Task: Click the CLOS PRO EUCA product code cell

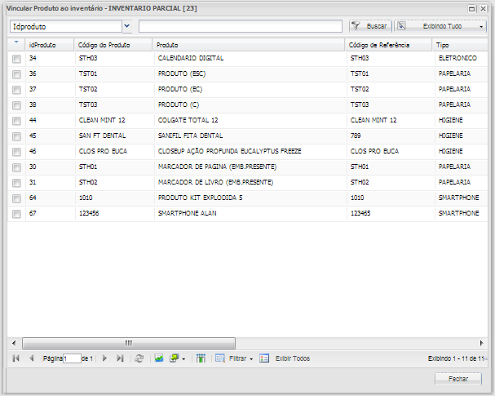Action: point(115,151)
